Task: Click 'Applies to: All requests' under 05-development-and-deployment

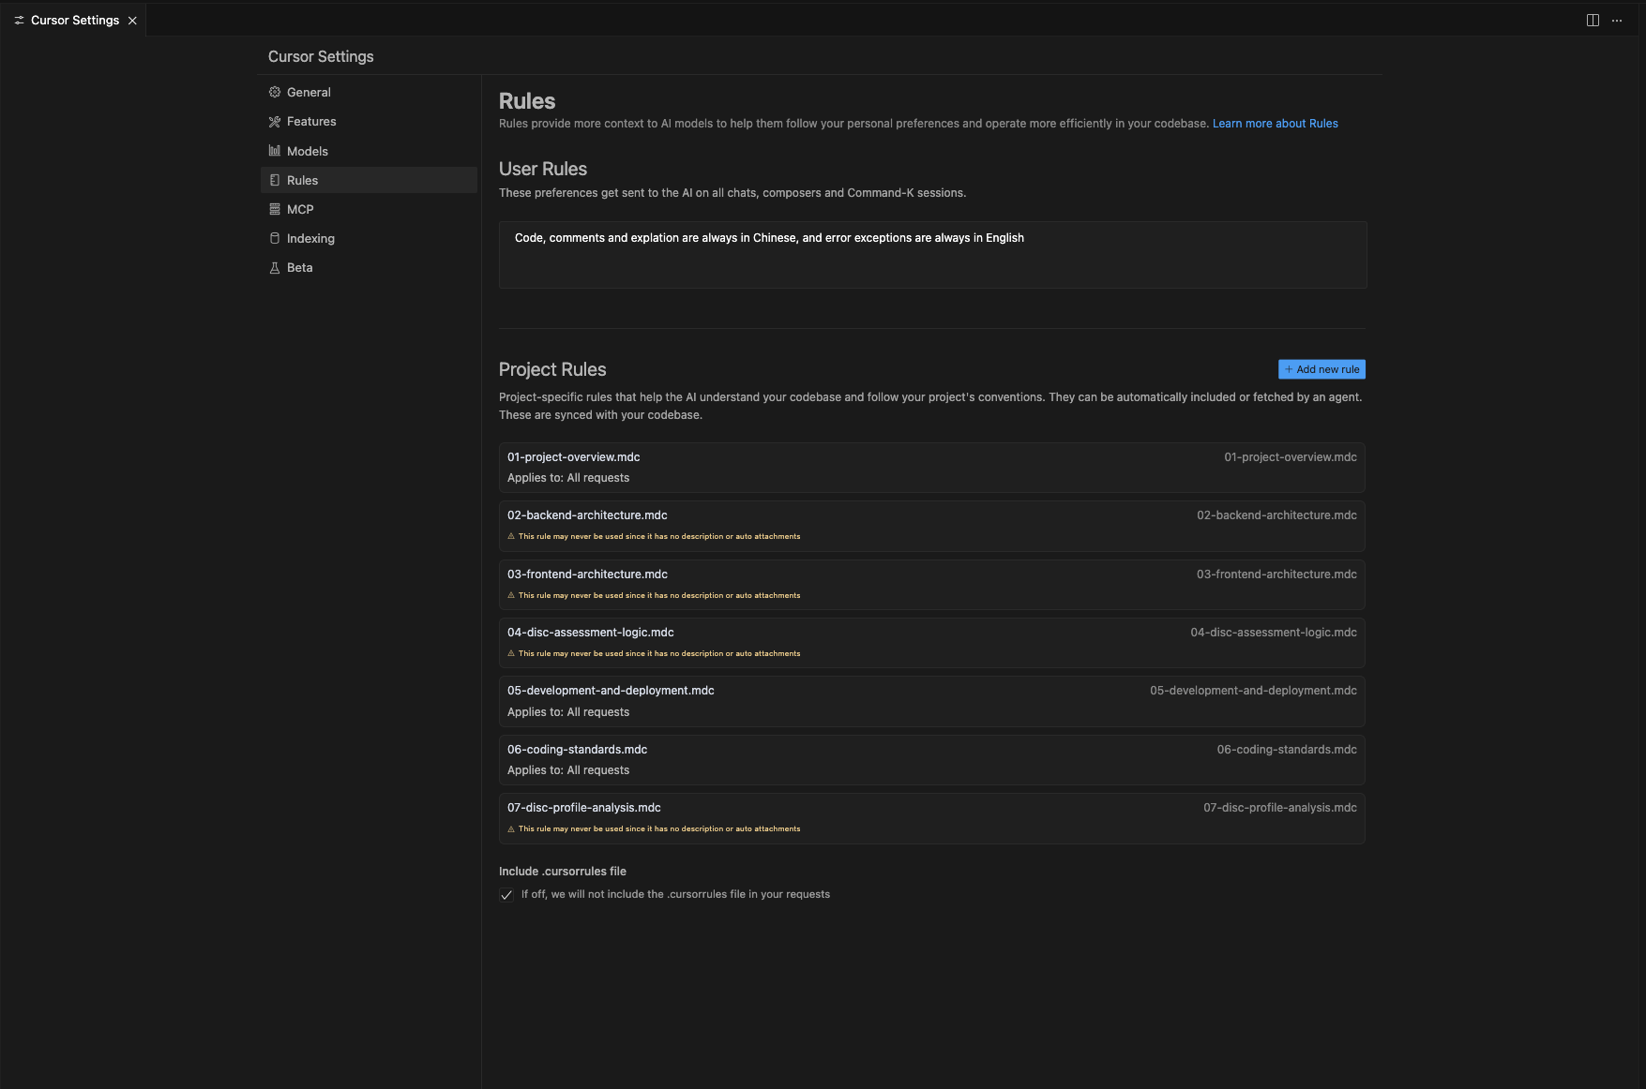Action: [x=568, y=712]
